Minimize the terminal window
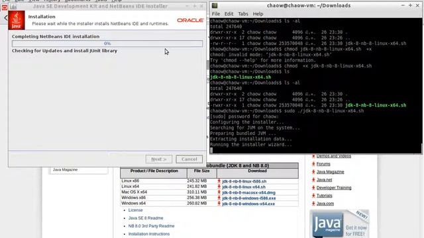 tap(403, 5)
